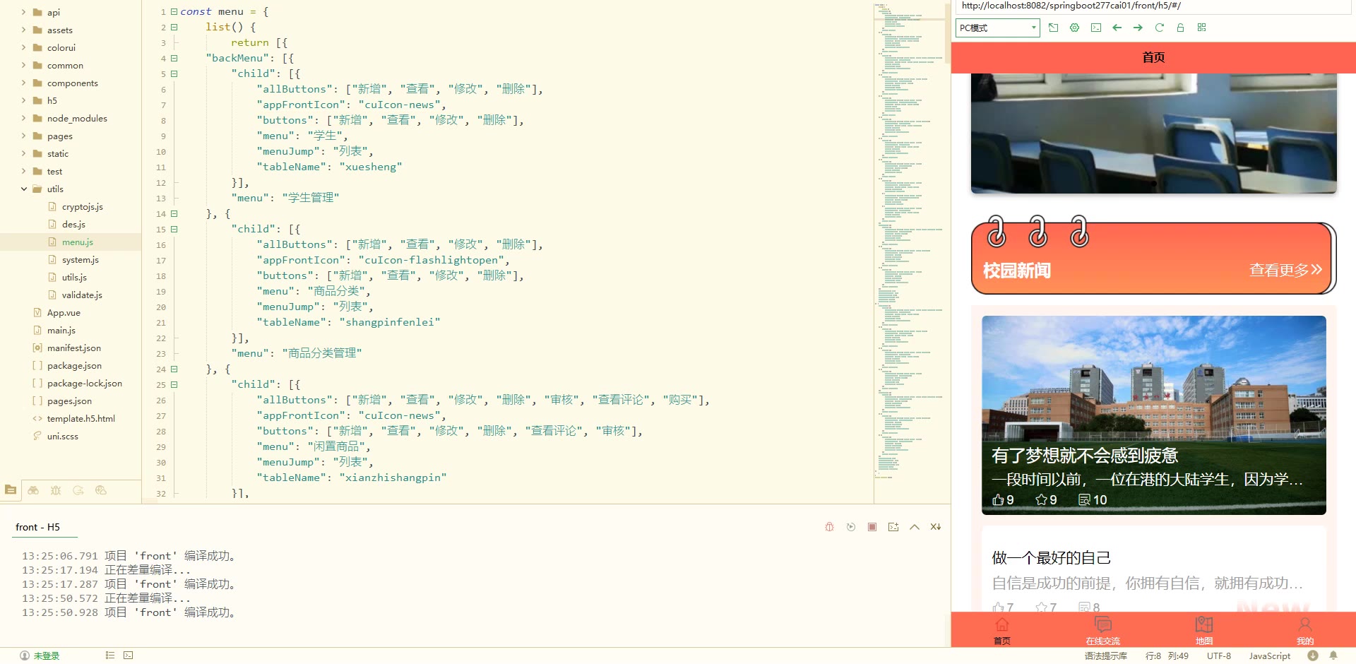Toggle the outline list icon in status bar
The height and width of the screenshot is (664, 1356).
[109, 656]
